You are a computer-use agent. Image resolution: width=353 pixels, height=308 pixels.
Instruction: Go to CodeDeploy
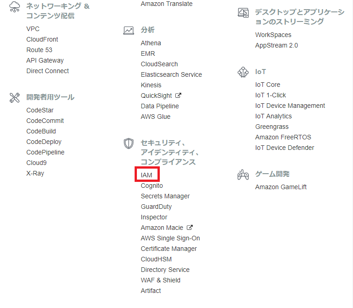pyautogui.click(x=44, y=142)
